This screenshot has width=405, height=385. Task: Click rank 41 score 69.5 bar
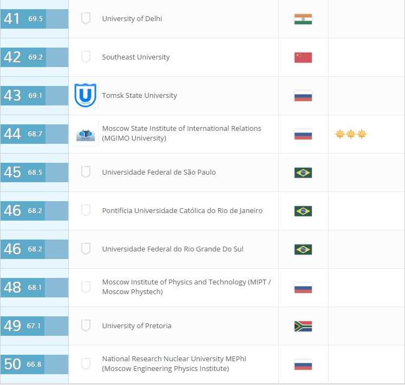[34, 19]
